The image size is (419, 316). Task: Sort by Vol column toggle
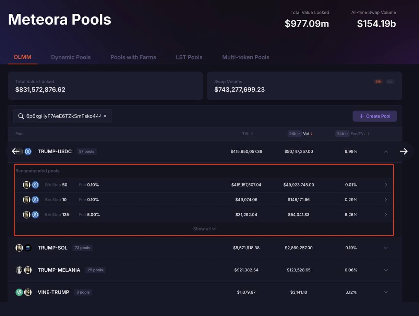point(308,134)
